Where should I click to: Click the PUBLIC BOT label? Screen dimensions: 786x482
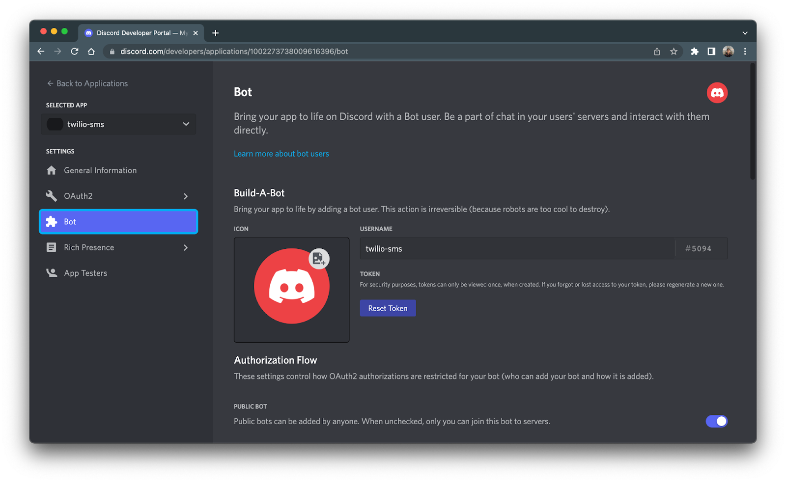point(251,406)
